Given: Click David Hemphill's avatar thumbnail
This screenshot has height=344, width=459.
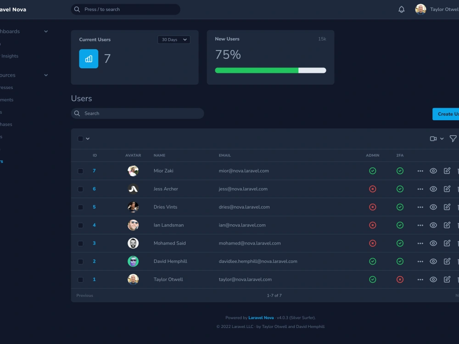Looking at the screenshot, I should (x=133, y=261).
